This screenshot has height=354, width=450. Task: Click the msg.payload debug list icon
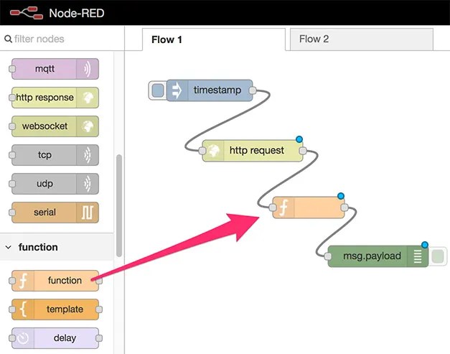[x=418, y=256]
